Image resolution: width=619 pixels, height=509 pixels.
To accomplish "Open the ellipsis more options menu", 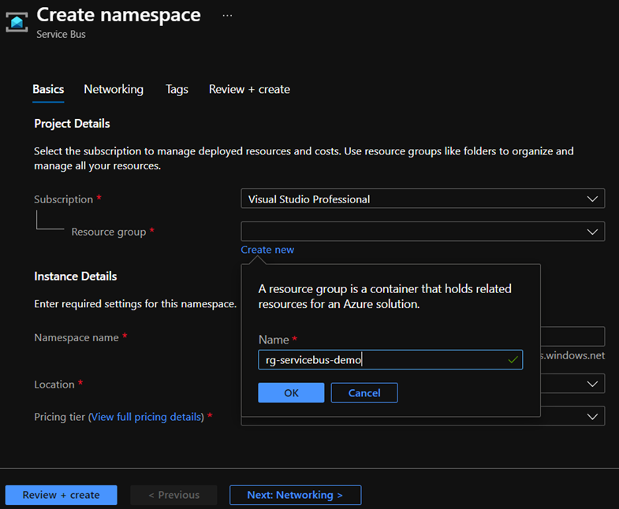I will [227, 16].
